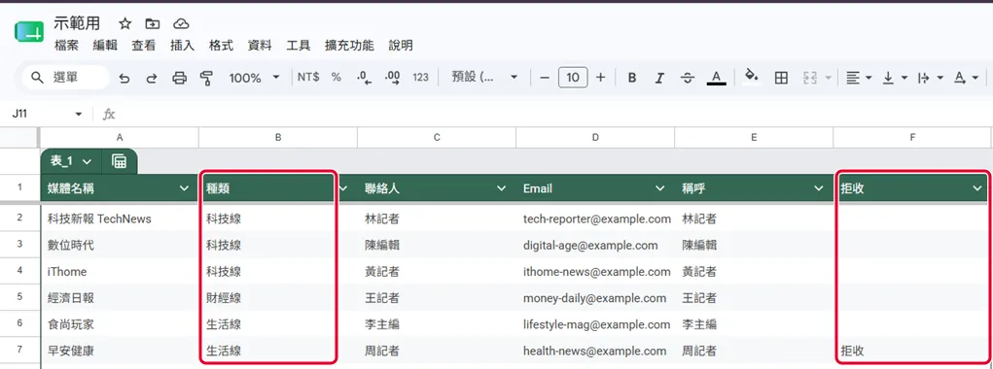Star the 示範用 document
The image size is (993, 369).
124,24
